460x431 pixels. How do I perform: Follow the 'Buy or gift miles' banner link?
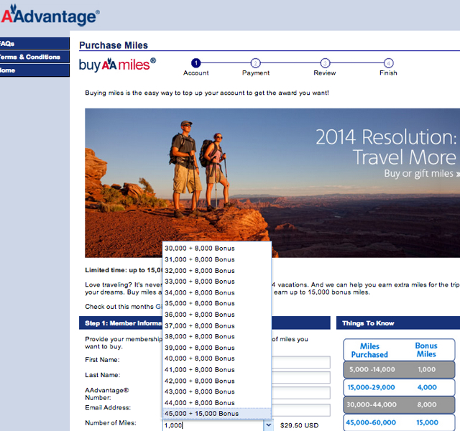[422, 174]
